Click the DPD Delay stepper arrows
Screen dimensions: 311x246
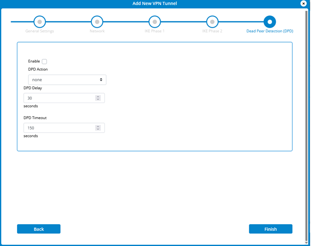click(98, 98)
